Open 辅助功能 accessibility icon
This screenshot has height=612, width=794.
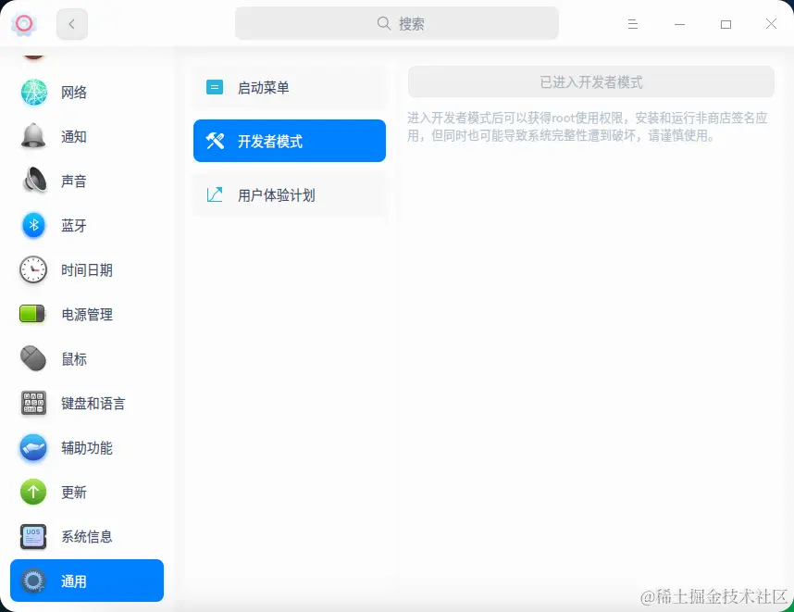(x=32, y=447)
